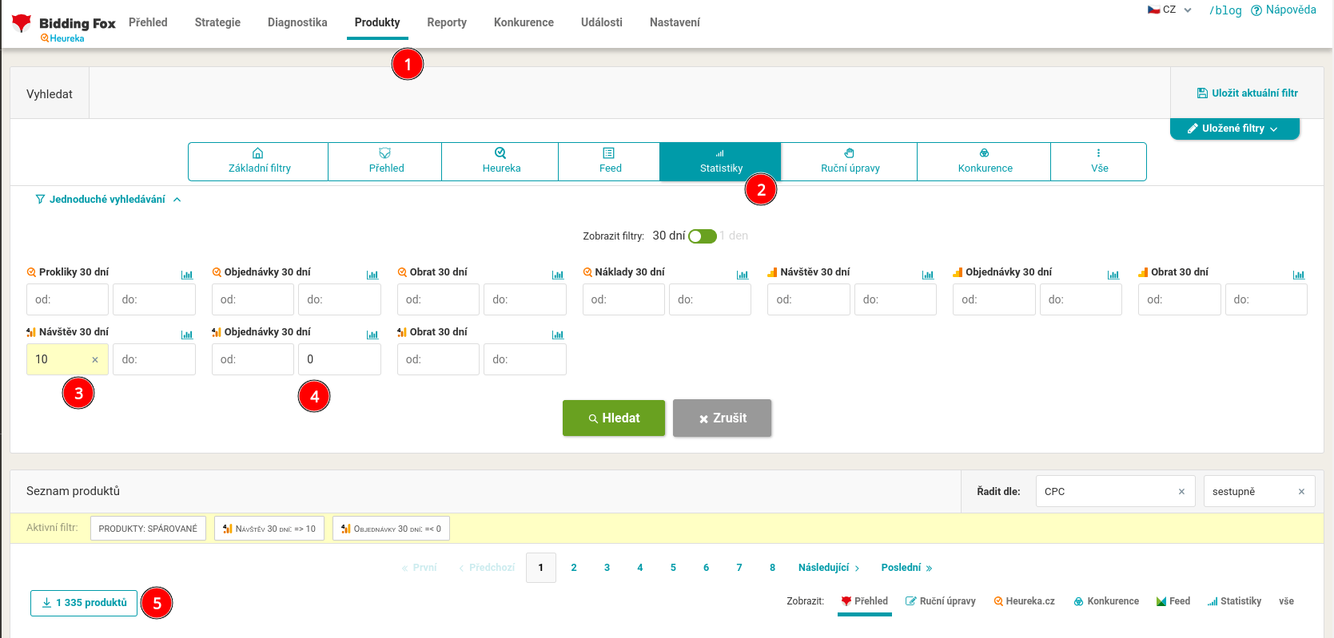Open the Nastavení menu item

(x=675, y=22)
